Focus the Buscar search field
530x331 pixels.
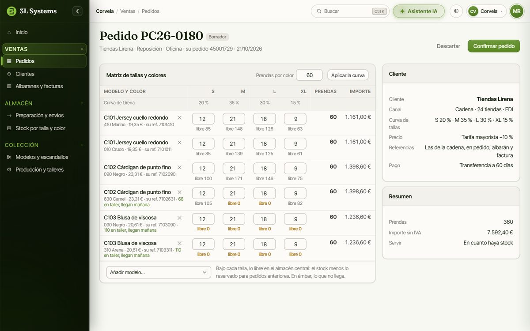tap(350, 11)
